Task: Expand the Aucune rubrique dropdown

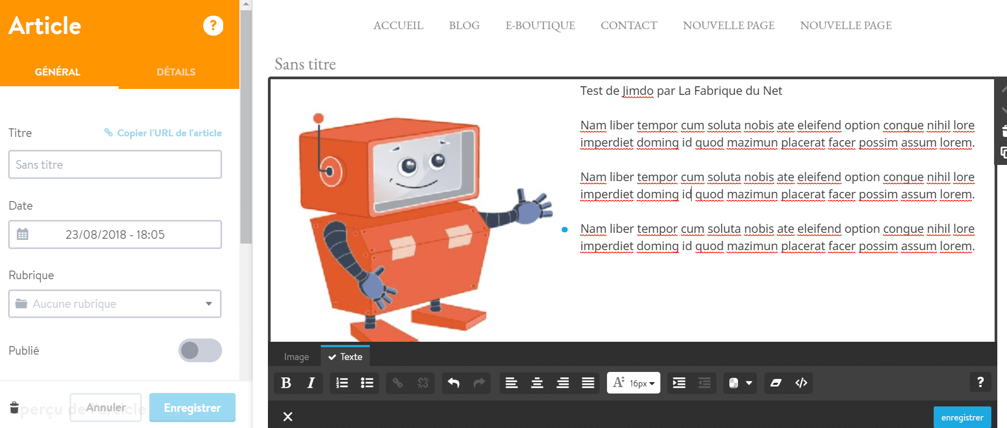Action: tap(115, 304)
